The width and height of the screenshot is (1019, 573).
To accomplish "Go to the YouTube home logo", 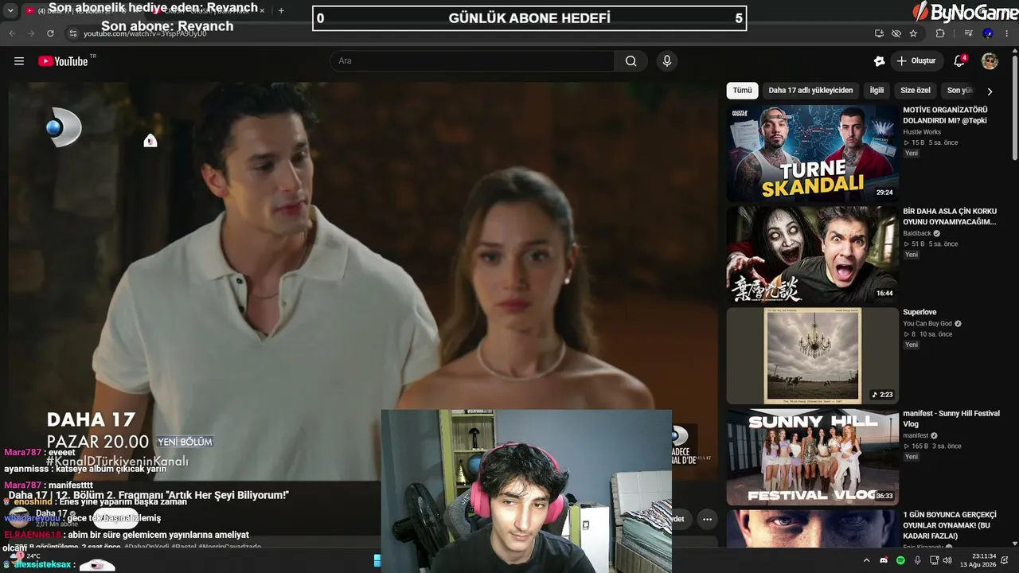I will (x=63, y=61).
